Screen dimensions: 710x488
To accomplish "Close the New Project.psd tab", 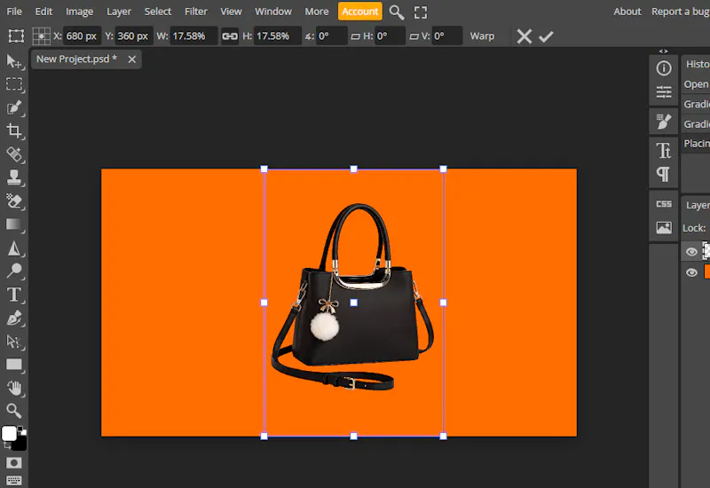I will click(131, 59).
